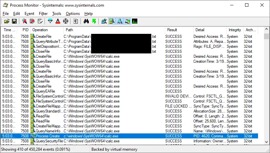Open Highlight with the red letter A icon
270x153 pixels.
pyautogui.click(x=58, y=21)
